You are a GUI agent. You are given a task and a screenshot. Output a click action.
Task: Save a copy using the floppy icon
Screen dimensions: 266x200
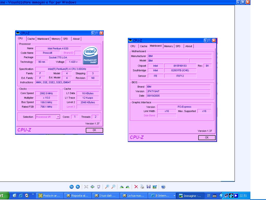pyautogui.click(x=148, y=187)
